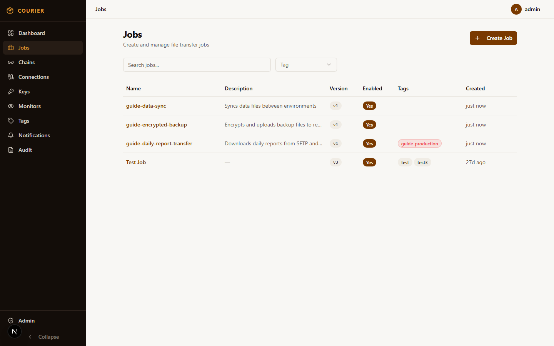This screenshot has height=346, width=554.
Task: Open the guide-data-sync job
Action: [x=146, y=106]
